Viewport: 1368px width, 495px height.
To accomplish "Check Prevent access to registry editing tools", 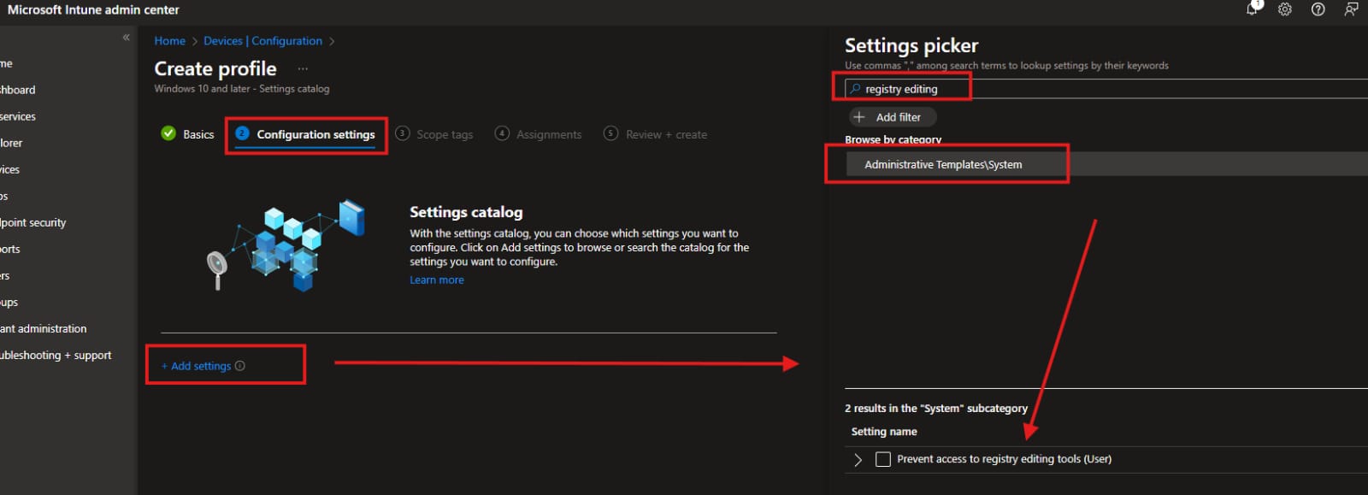I will point(883,459).
